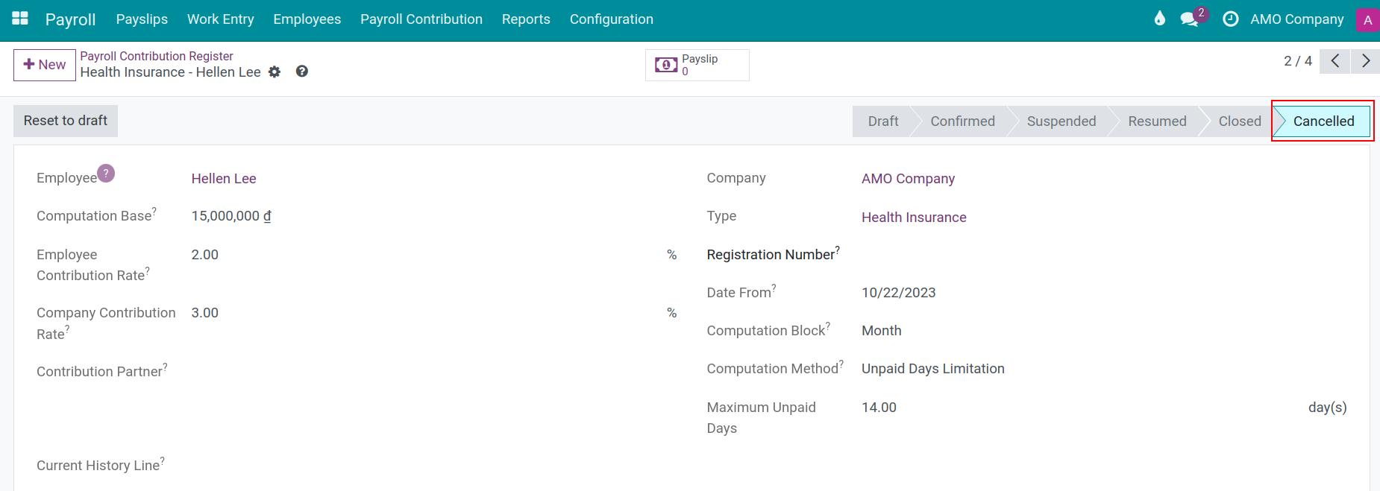The height and width of the screenshot is (491, 1380).
Task: Click Computation Block value Month
Action: click(x=882, y=331)
